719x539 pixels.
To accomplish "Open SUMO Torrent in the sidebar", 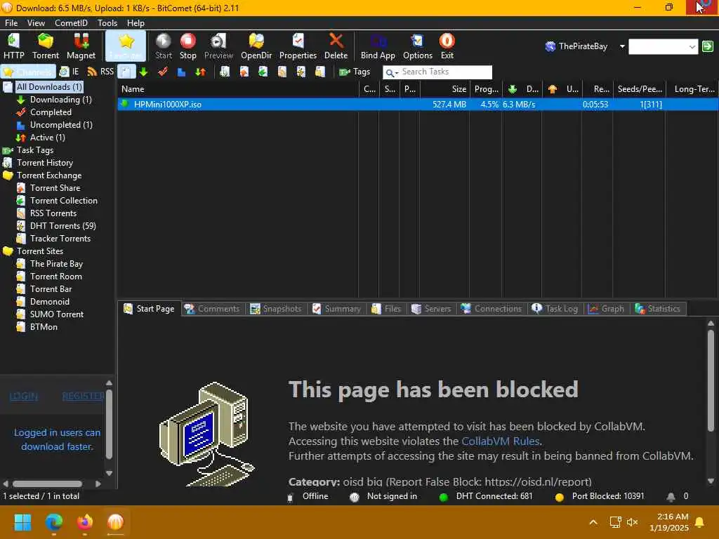I will pos(56,314).
